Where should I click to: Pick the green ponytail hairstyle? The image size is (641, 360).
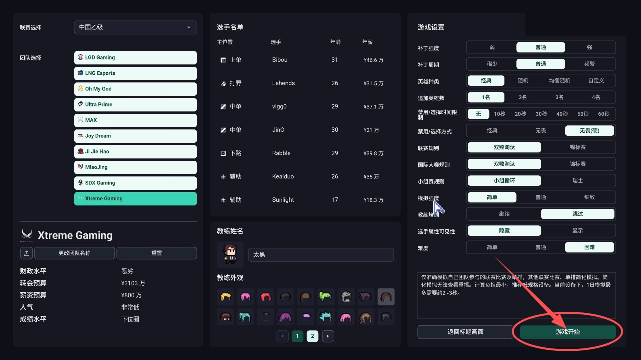[x=326, y=297]
